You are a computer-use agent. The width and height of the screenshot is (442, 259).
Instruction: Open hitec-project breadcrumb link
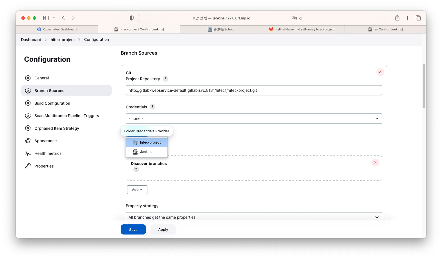click(63, 40)
